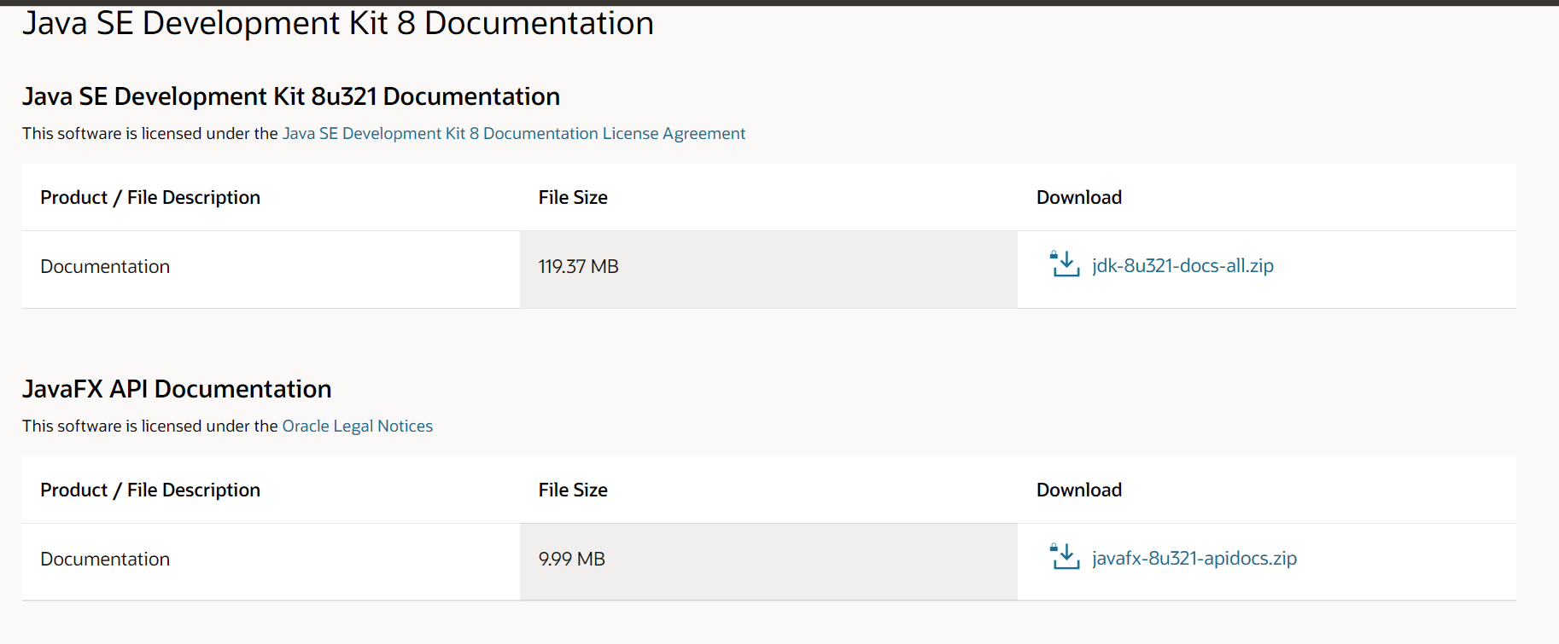Open Java SE Development Kit 8 Documentation License Agreement

514,134
